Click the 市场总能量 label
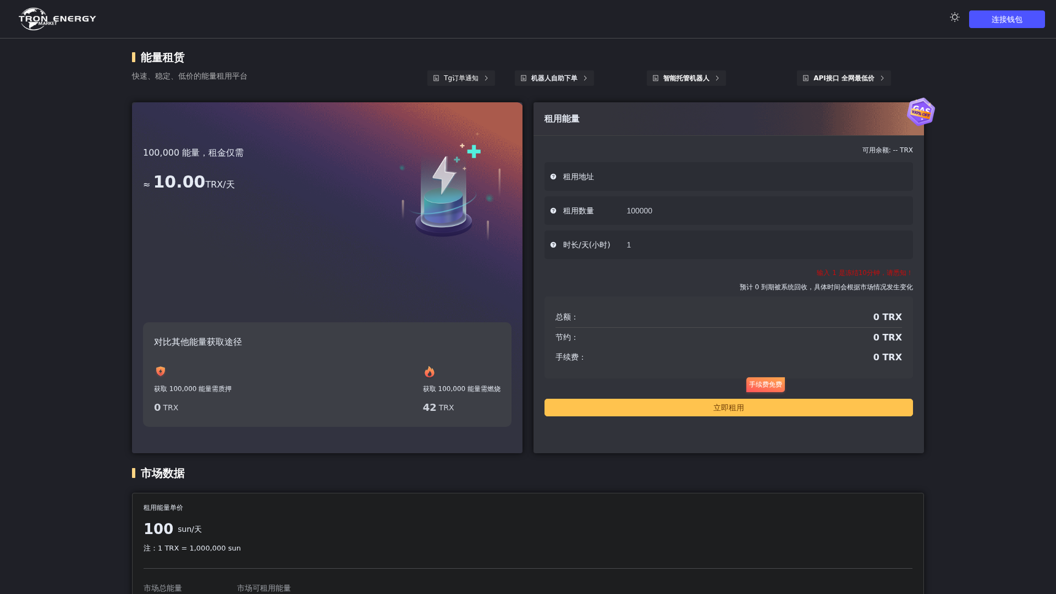This screenshot has height=594, width=1056. pos(163,588)
